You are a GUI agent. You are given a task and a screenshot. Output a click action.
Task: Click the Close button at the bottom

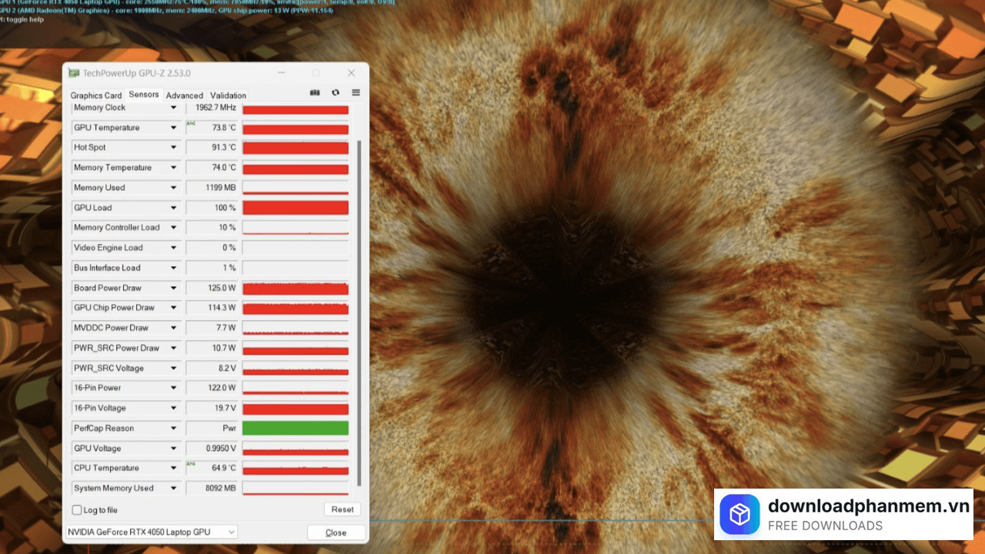pyautogui.click(x=336, y=532)
